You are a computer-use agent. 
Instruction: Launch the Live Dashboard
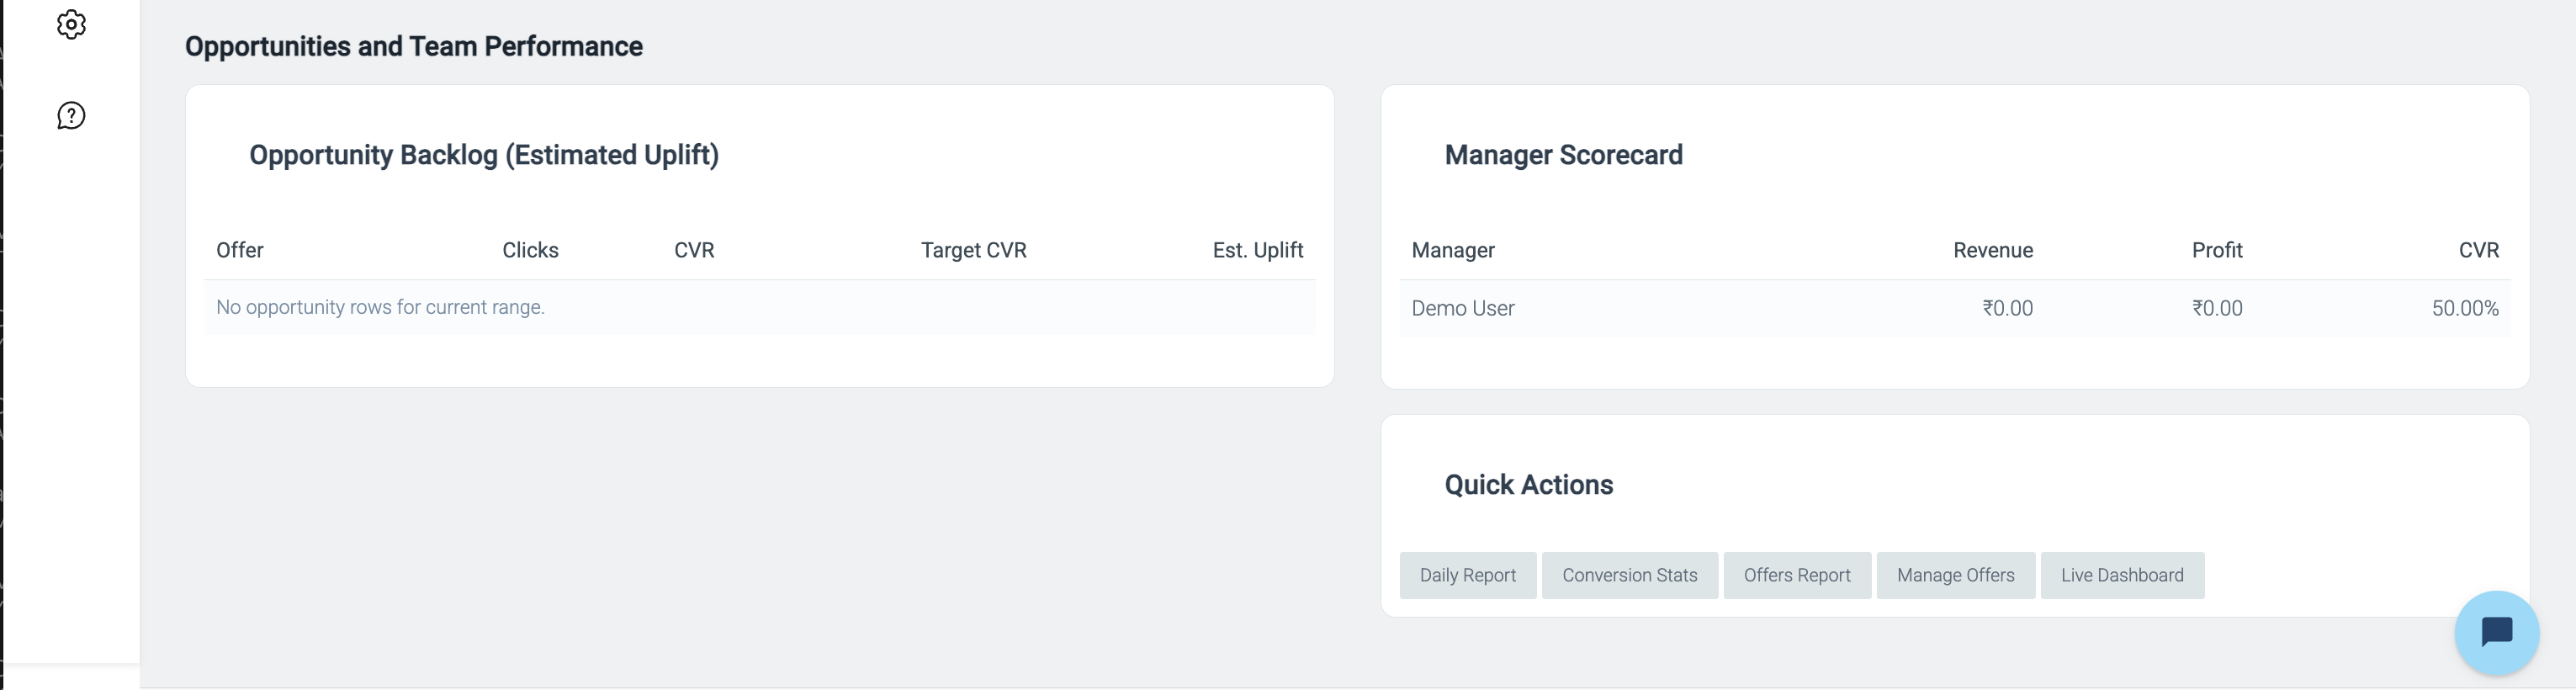click(x=2122, y=575)
